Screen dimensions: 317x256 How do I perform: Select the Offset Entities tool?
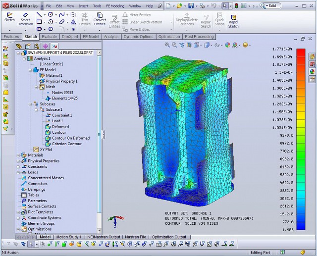point(114,21)
